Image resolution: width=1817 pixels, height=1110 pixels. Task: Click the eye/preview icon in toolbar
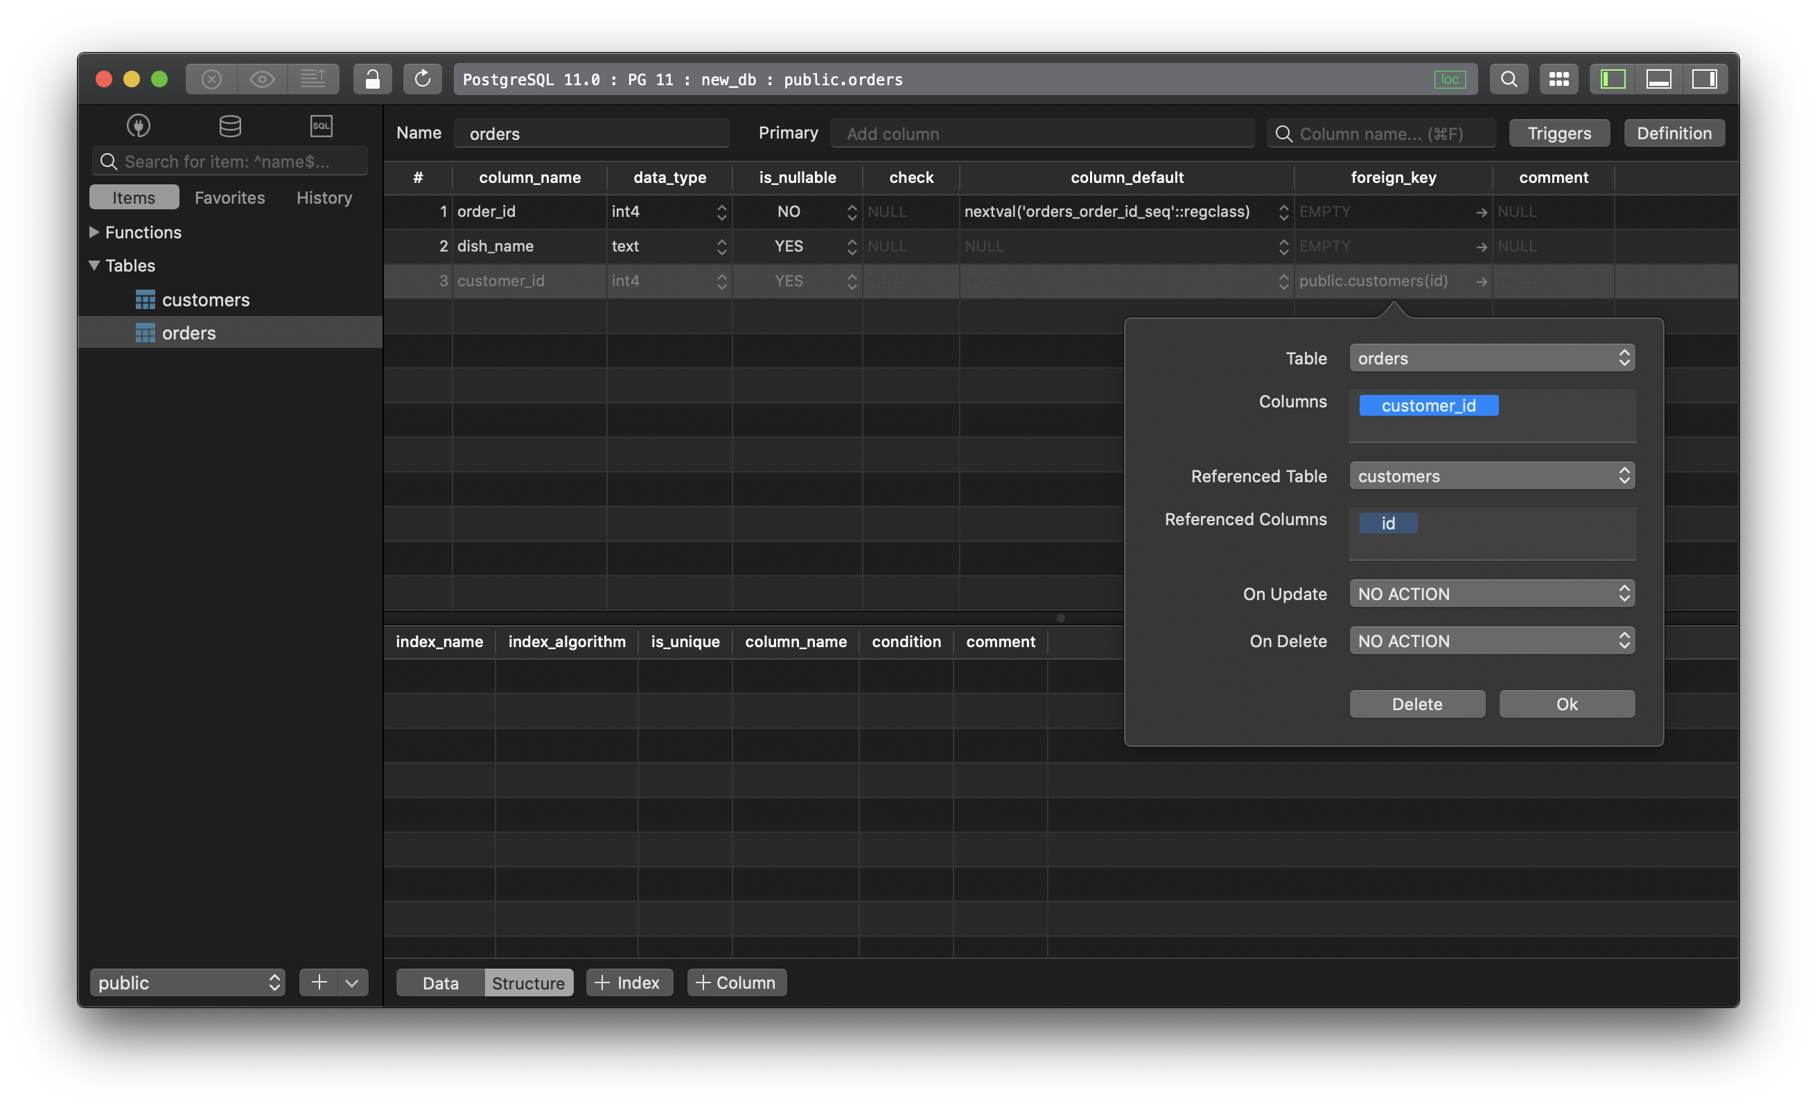[x=260, y=78]
